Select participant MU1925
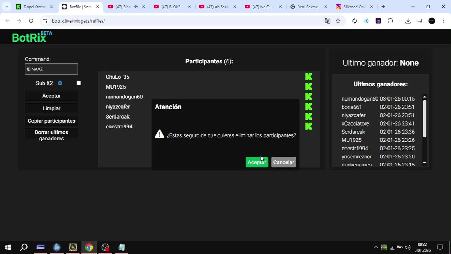The height and width of the screenshot is (254, 451). (x=116, y=87)
